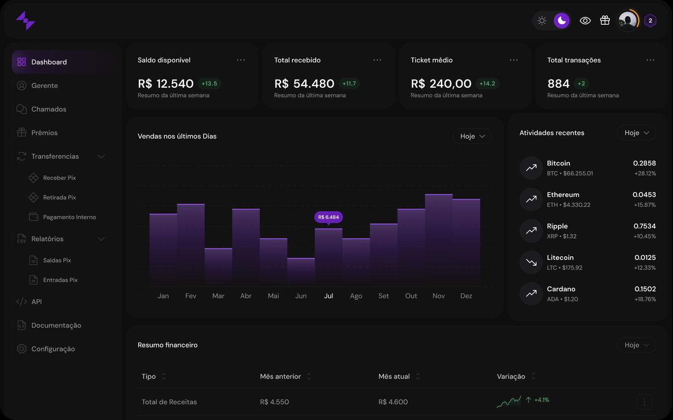The width and height of the screenshot is (673, 420).
Task: Open Documentação from the sidebar
Action: 56,325
